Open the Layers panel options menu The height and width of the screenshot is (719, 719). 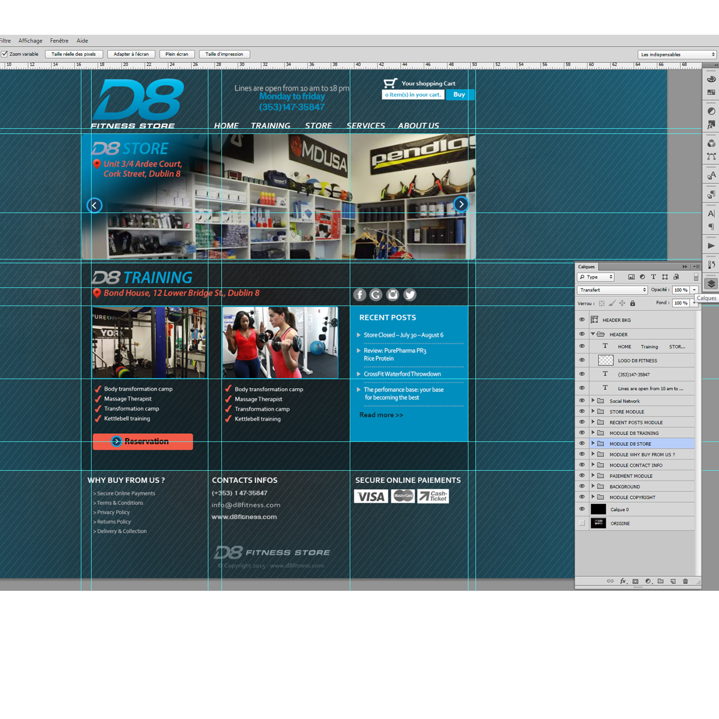click(x=696, y=267)
